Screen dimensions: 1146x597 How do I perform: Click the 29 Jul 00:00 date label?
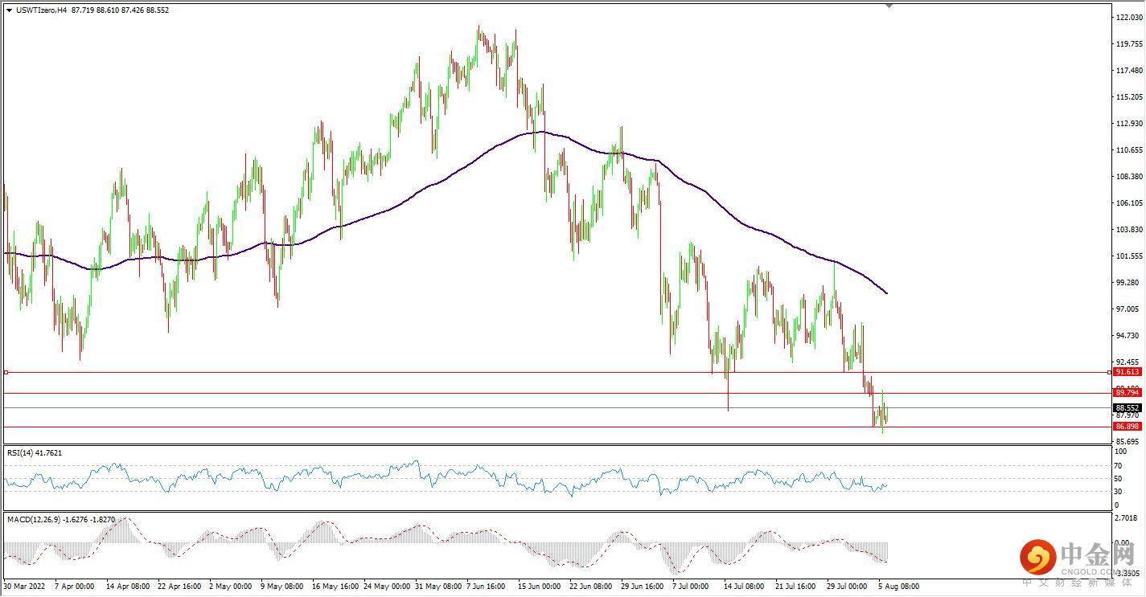click(x=848, y=587)
